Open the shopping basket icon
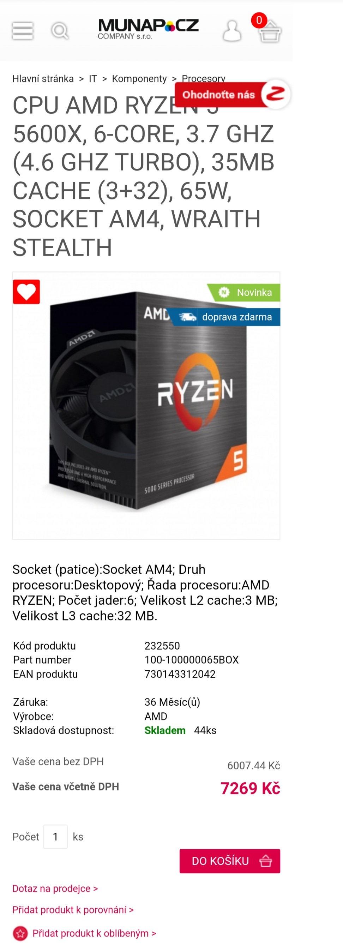The width and height of the screenshot is (343, 951). (270, 31)
